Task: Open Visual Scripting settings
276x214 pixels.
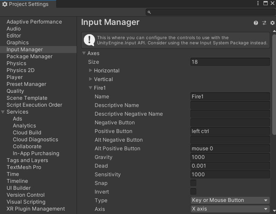Action: click(x=26, y=202)
